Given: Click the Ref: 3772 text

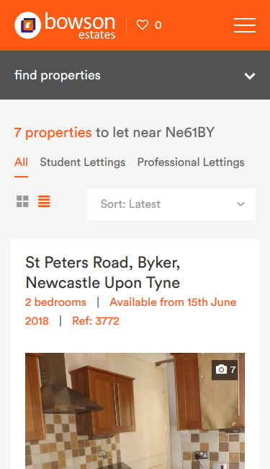Looking at the screenshot, I should pos(96,321).
